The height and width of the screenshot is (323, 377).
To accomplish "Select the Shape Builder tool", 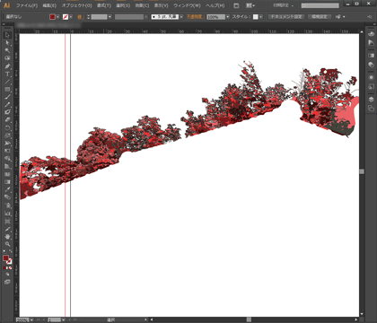I will [x=7, y=159].
